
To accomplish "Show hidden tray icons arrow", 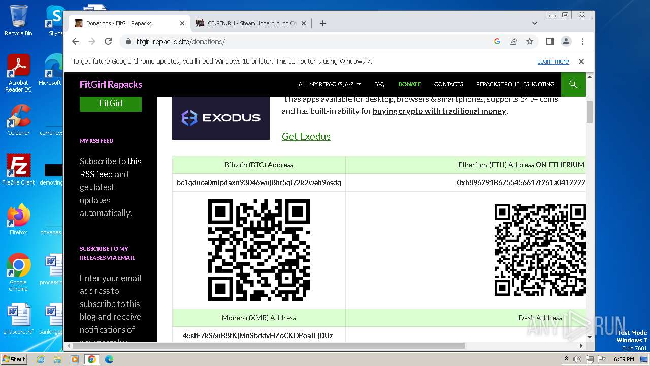I will point(566,359).
